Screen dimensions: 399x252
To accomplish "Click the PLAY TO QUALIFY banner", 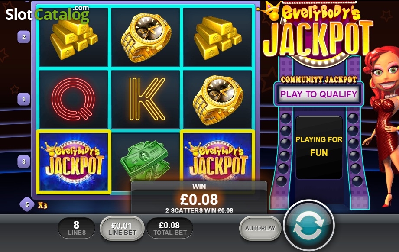I will [x=319, y=94].
